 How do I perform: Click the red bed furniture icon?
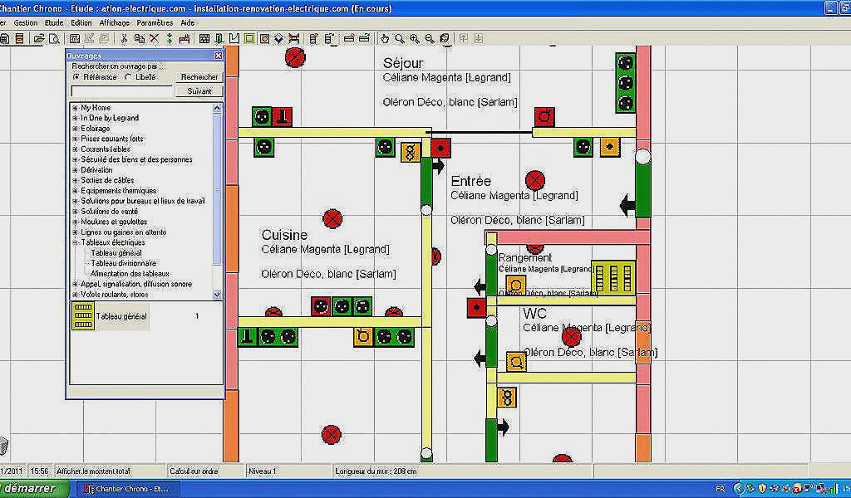tap(184, 38)
